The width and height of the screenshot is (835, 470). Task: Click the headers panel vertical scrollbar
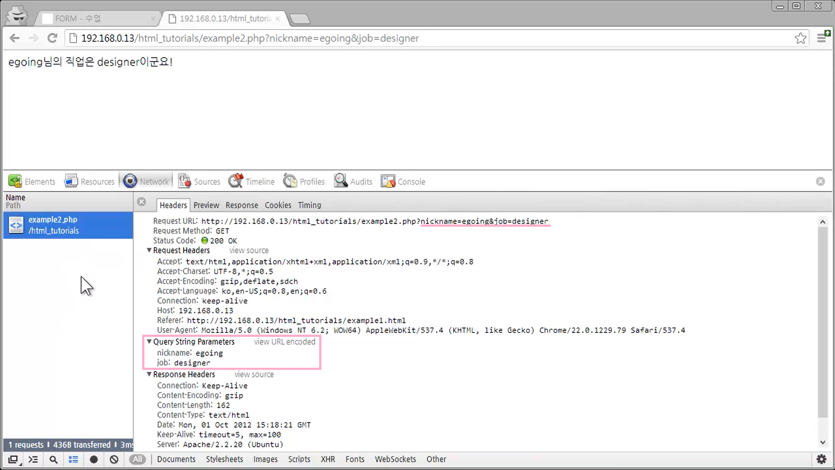tap(822, 322)
